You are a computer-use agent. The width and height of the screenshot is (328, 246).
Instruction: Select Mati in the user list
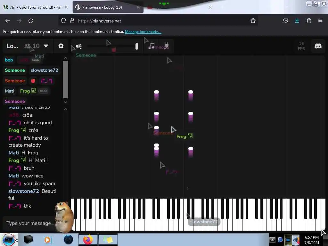pos(10,91)
